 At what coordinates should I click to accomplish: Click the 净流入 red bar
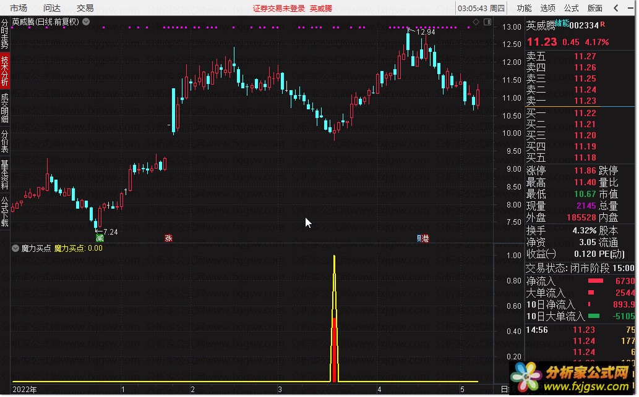click(x=596, y=281)
